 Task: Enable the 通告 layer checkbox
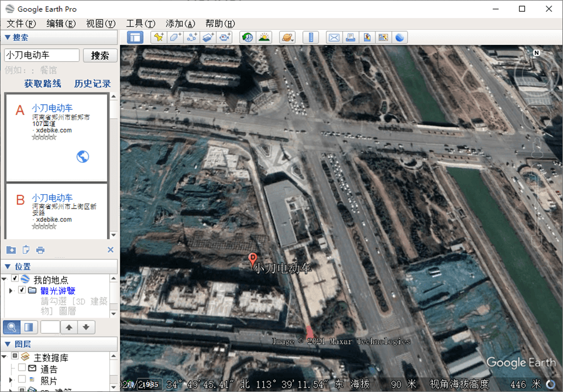pos(22,369)
